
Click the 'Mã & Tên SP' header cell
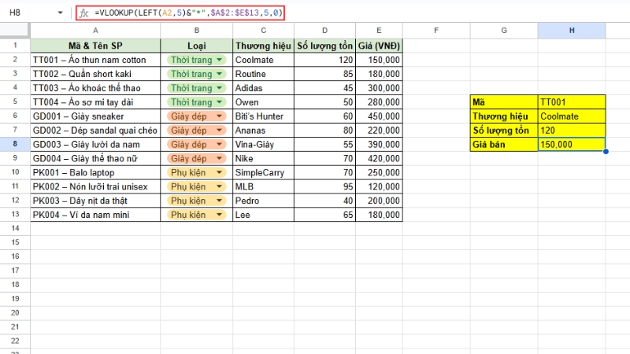pos(95,45)
